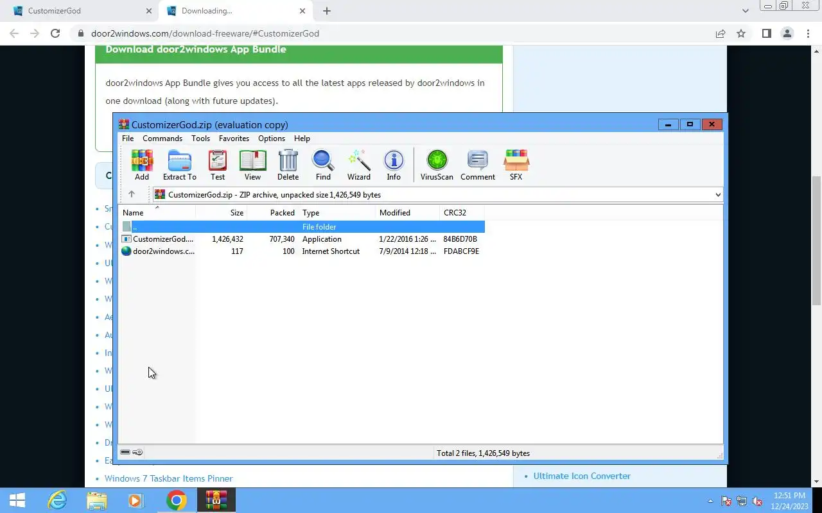Screen dimensions: 822x513
Task: Open the Windows Start button
Action: tap(17, 500)
